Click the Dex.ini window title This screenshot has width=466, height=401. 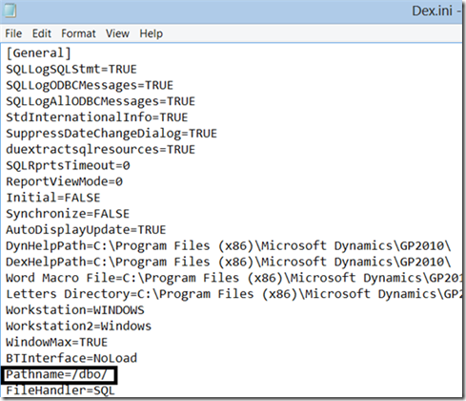[x=432, y=11]
